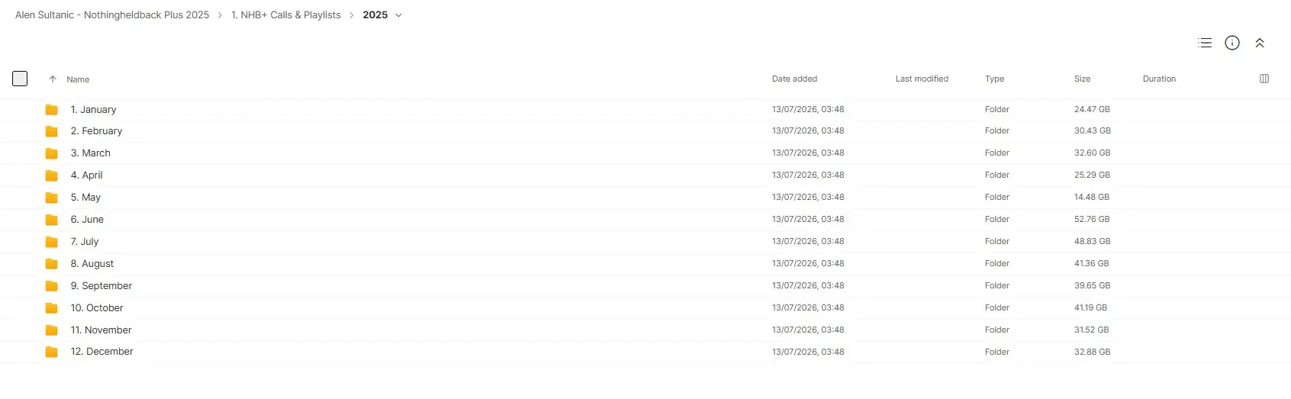1291x399 pixels.
Task: Open the 10. October folder
Action: [x=97, y=307]
